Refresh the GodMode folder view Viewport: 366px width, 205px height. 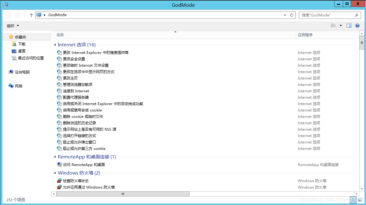(292, 15)
